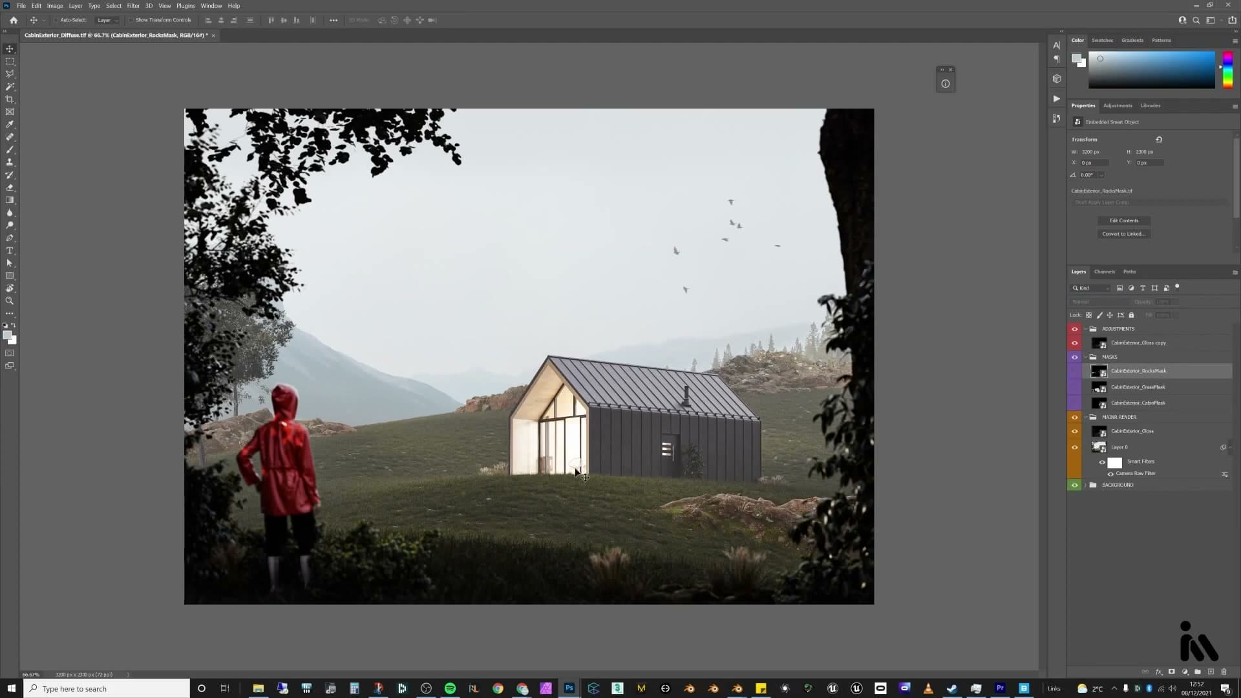The image size is (1241, 698).
Task: Select the Horizontal Type tool
Action: 10,250
